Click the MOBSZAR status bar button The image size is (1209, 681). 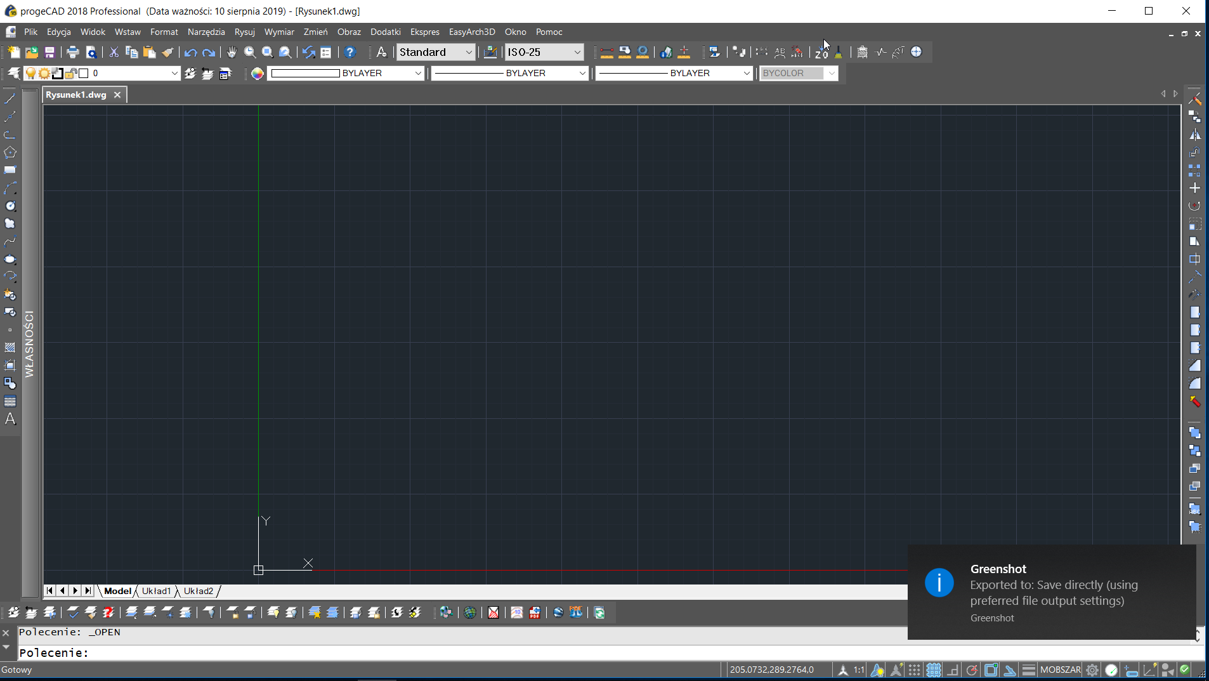1060,670
